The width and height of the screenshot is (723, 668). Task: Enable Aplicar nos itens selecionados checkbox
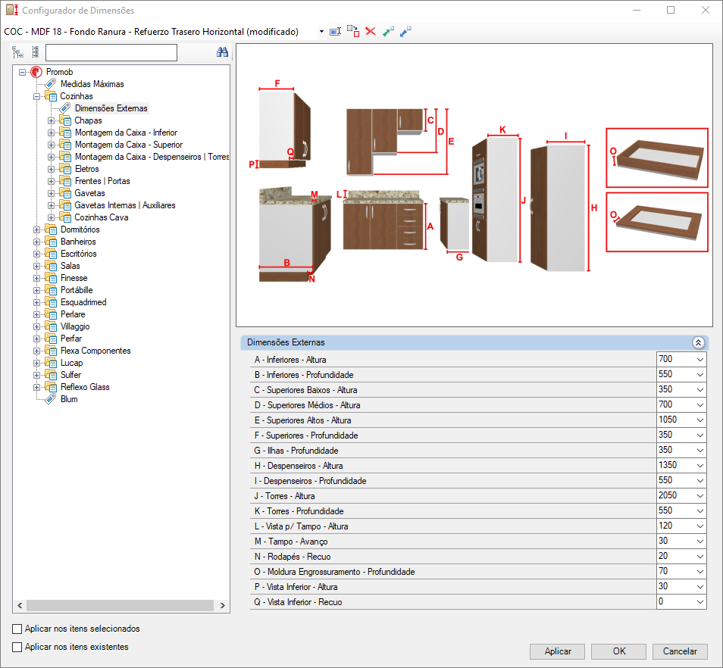[x=17, y=629]
